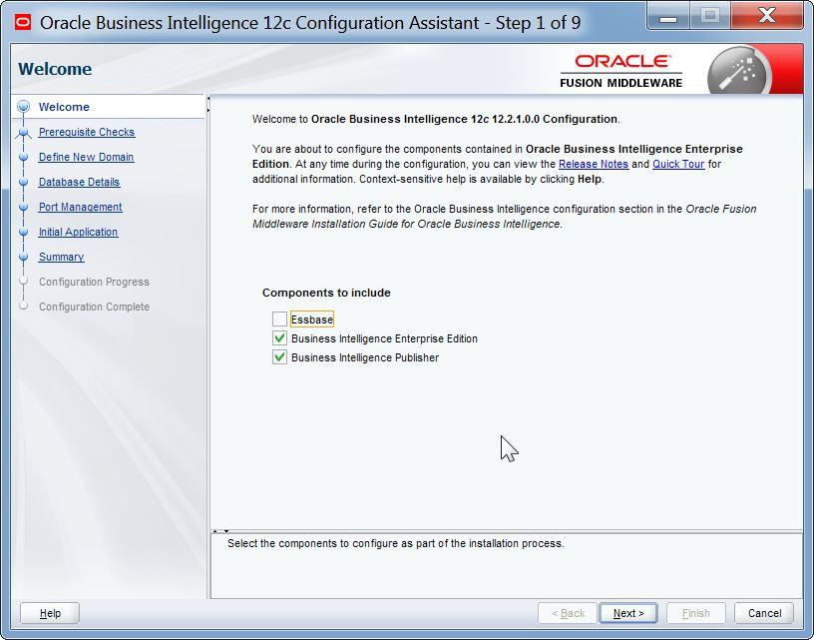Open the Summary step
The image size is (814, 640).
pyautogui.click(x=61, y=257)
